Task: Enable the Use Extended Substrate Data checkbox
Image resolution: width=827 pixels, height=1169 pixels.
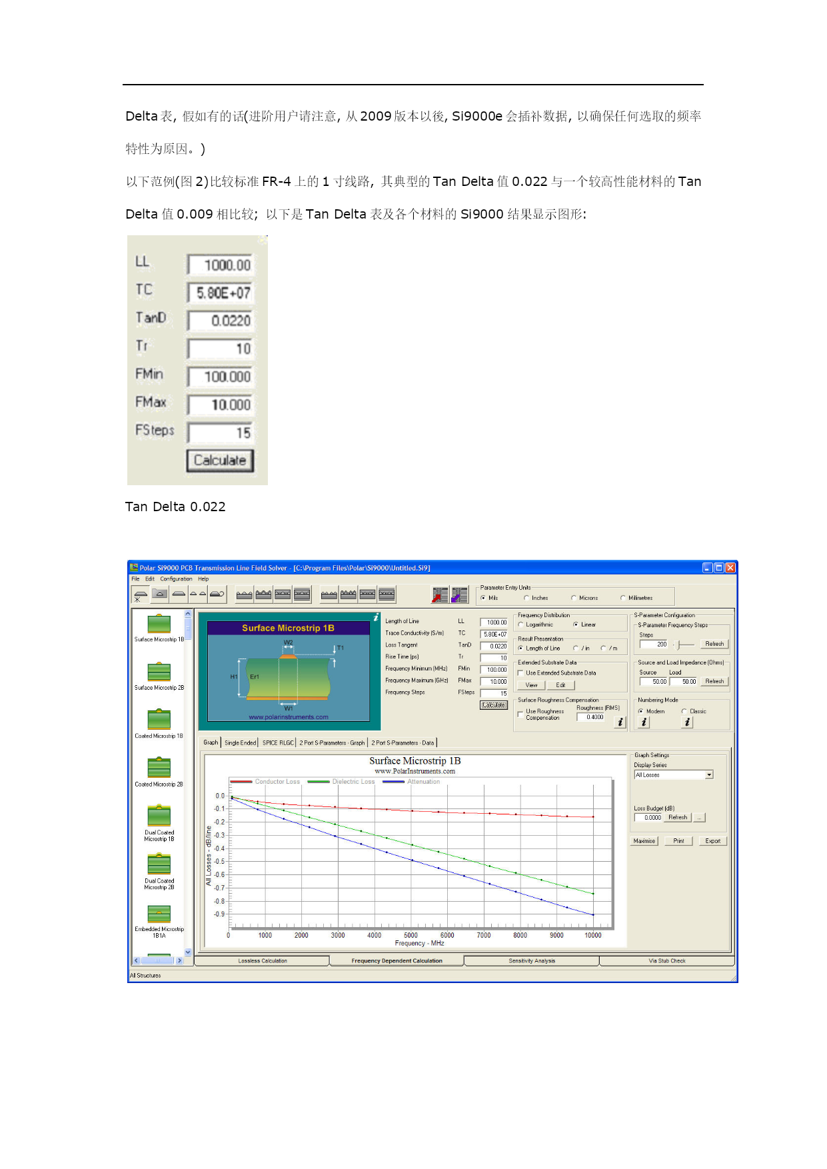Action: pos(520,673)
